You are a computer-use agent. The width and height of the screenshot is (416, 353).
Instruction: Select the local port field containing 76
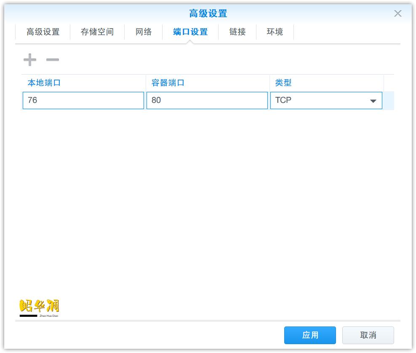[83, 100]
